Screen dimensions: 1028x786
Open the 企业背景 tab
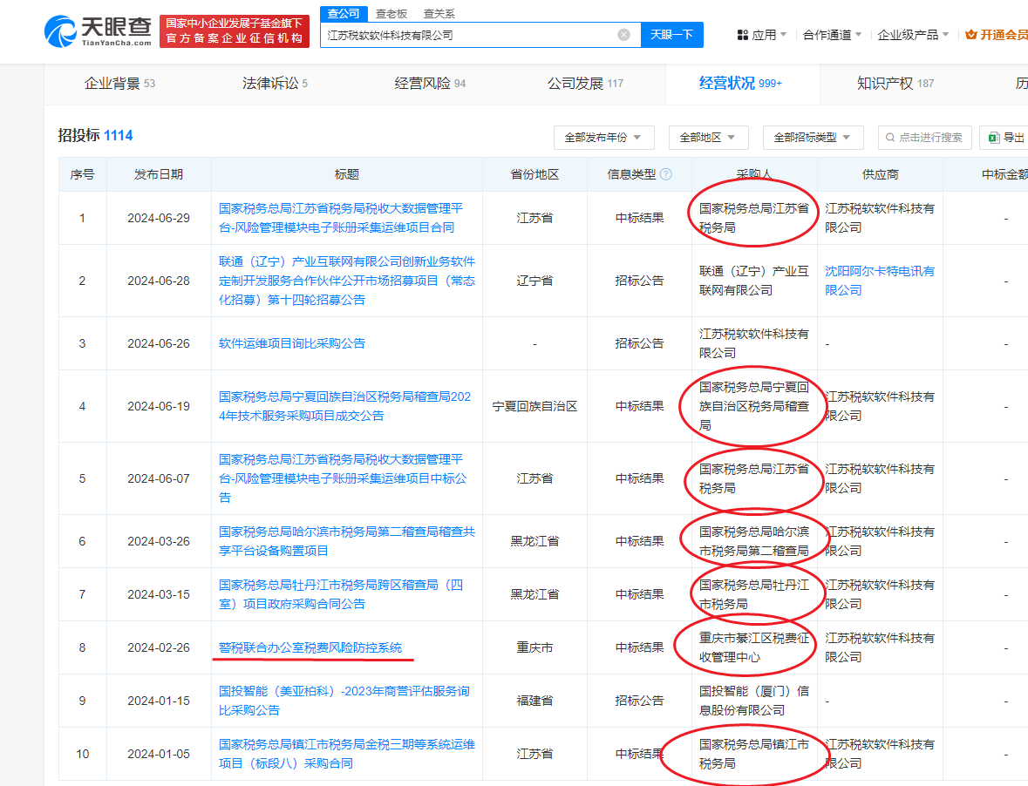tap(120, 83)
